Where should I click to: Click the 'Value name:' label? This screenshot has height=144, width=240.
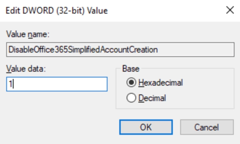point(28,34)
